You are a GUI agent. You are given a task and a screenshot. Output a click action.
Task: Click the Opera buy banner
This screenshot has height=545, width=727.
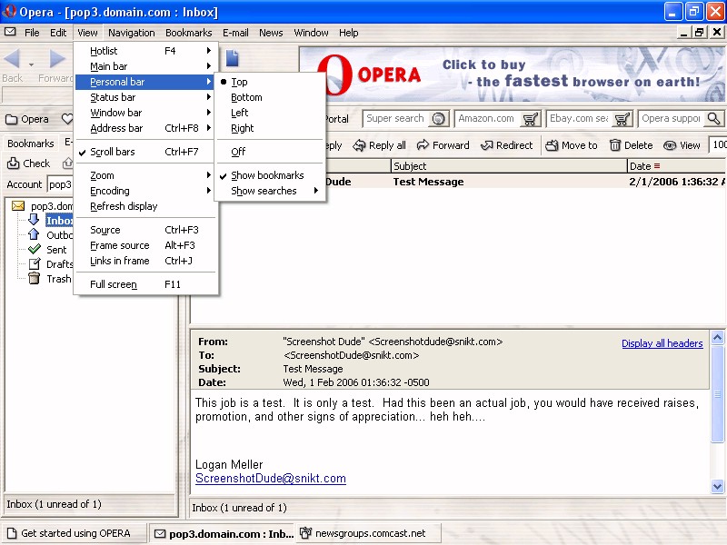pos(513,74)
